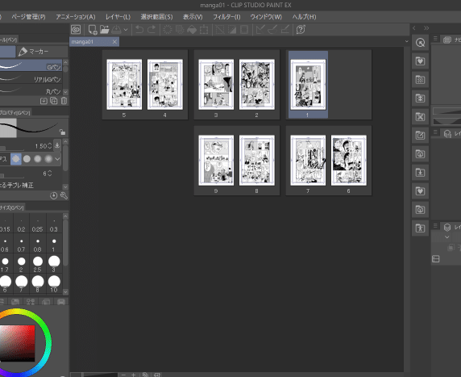461x377 pixels.
Task: Open the ページ管理(P) menu
Action: click(28, 17)
